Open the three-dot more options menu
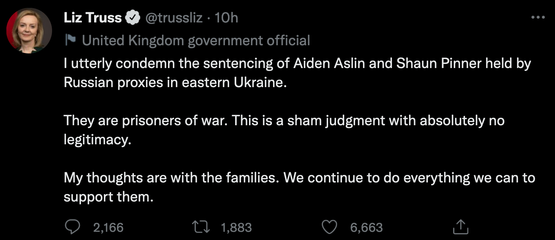 pos(538,17)
